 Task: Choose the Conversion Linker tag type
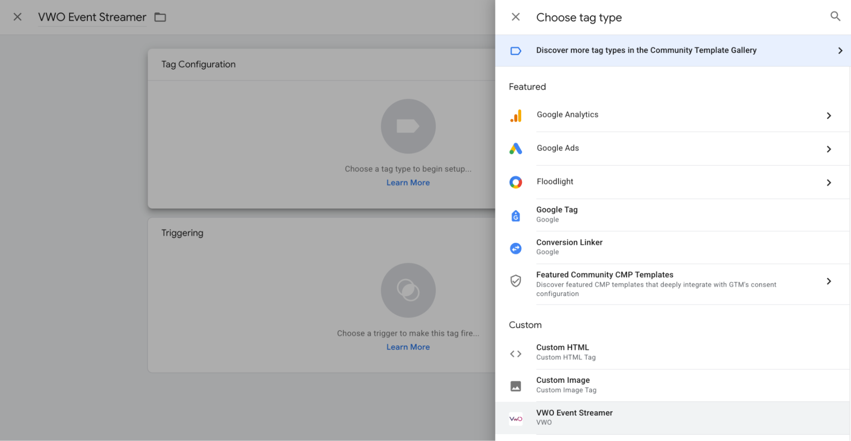673,248
